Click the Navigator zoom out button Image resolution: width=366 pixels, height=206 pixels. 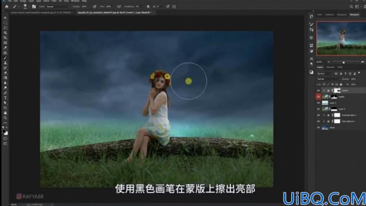(329, 62)
